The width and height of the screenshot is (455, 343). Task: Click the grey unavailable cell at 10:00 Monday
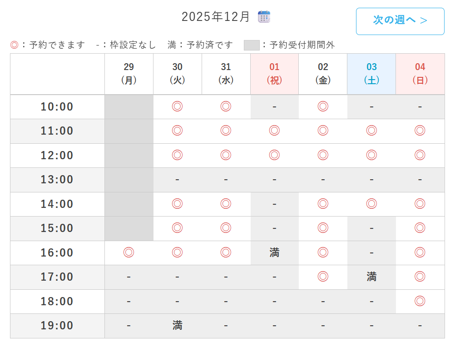[x=129, y=106]
